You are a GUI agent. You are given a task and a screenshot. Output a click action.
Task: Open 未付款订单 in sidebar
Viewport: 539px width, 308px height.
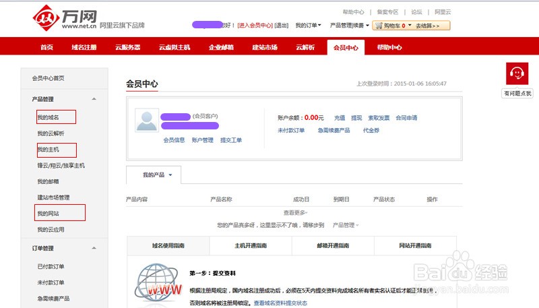(51, 282)
